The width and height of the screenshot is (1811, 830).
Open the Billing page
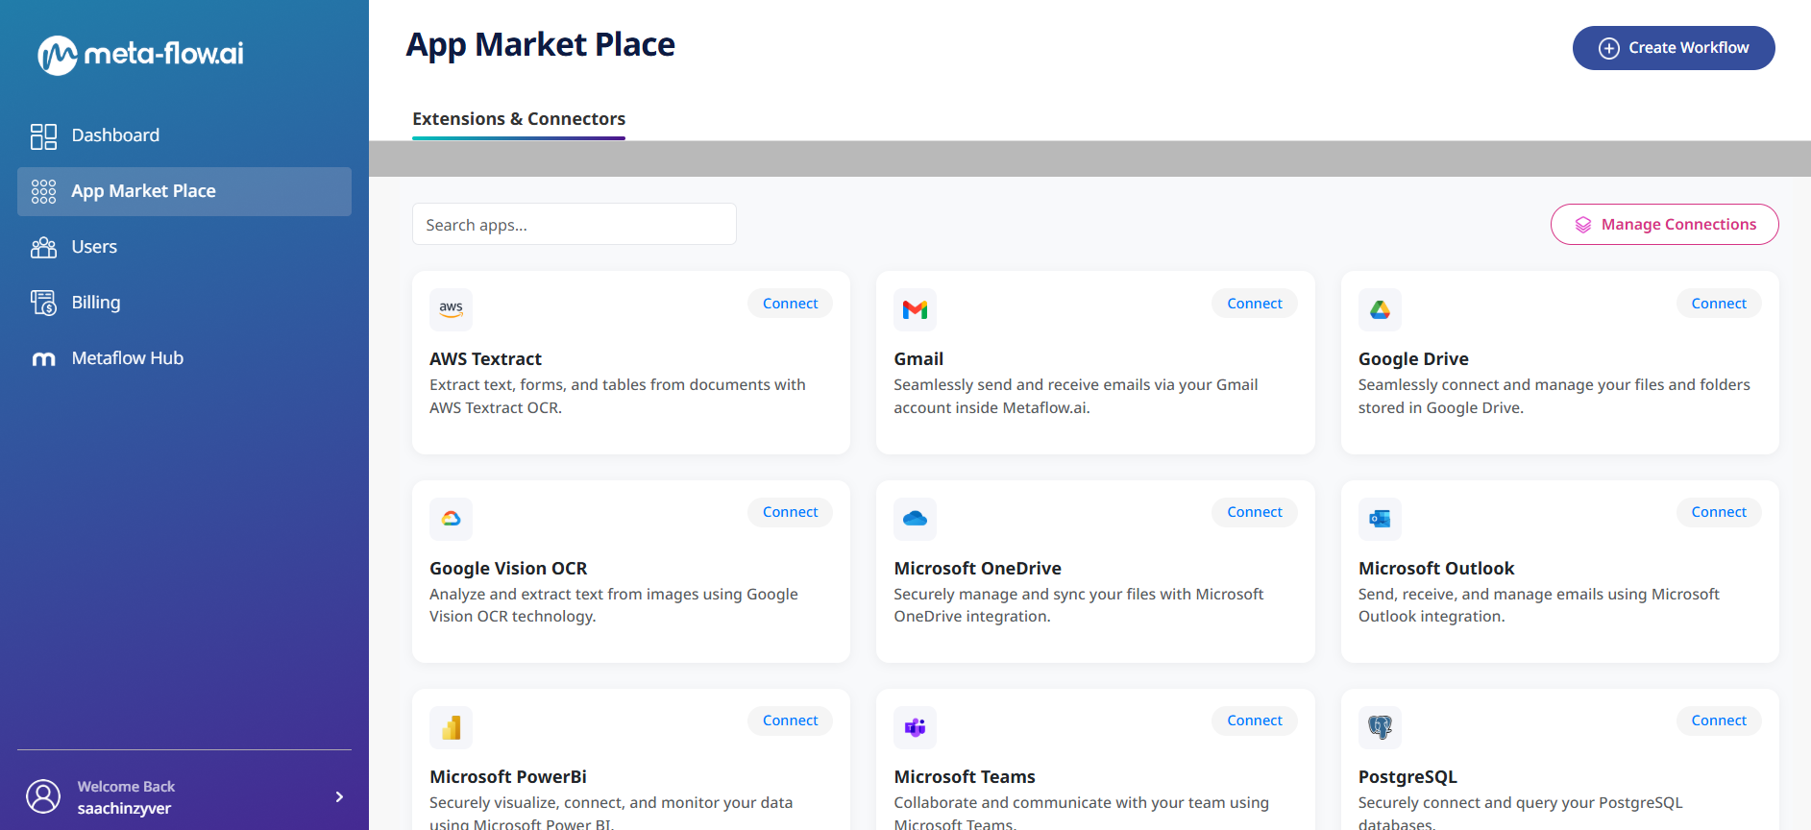click(184, 303)
